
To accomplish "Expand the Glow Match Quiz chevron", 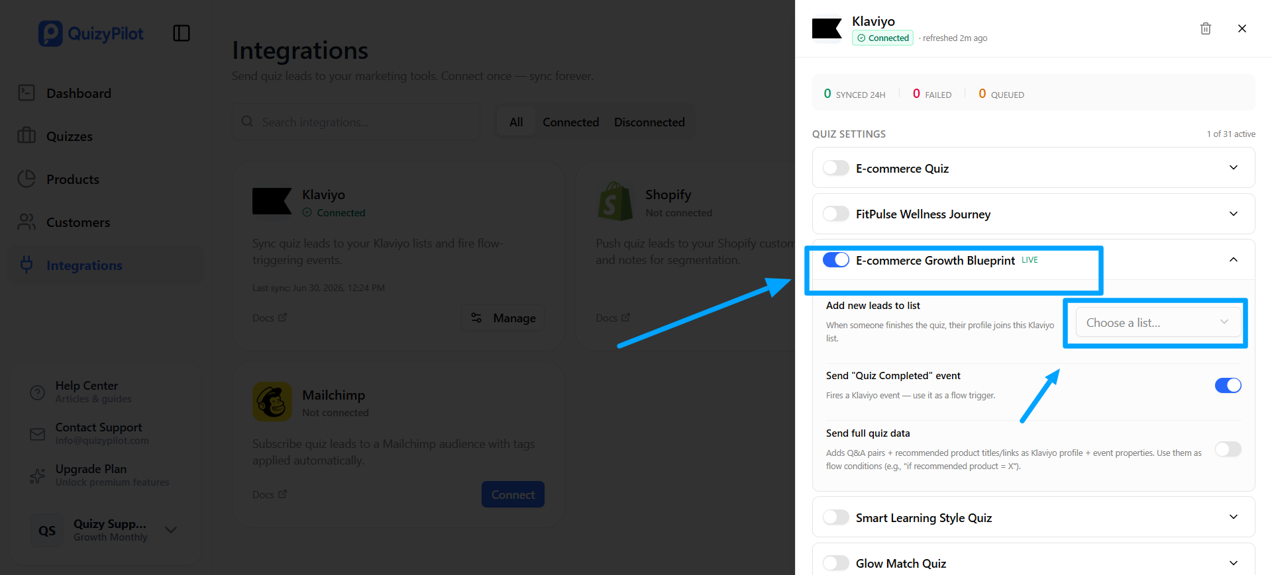I will pos(1234,563).
